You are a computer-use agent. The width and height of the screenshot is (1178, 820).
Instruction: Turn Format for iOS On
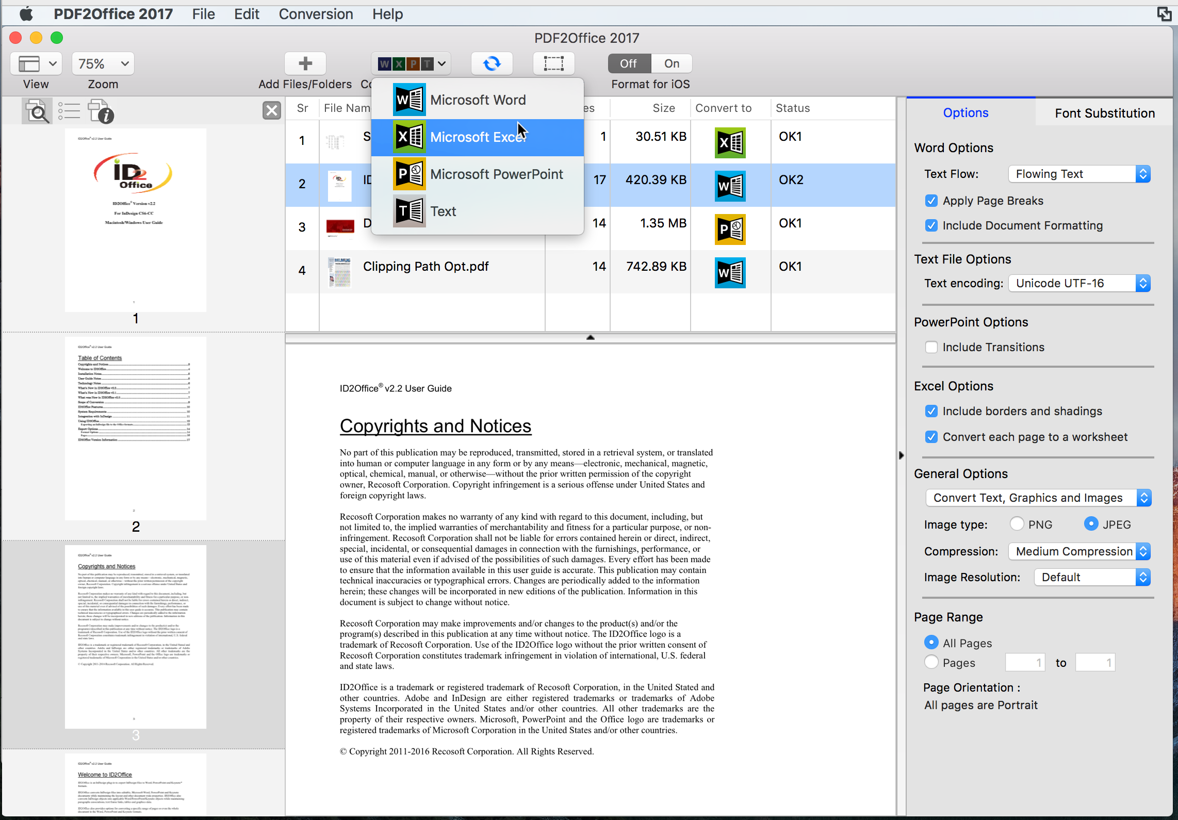pos(671,63)
